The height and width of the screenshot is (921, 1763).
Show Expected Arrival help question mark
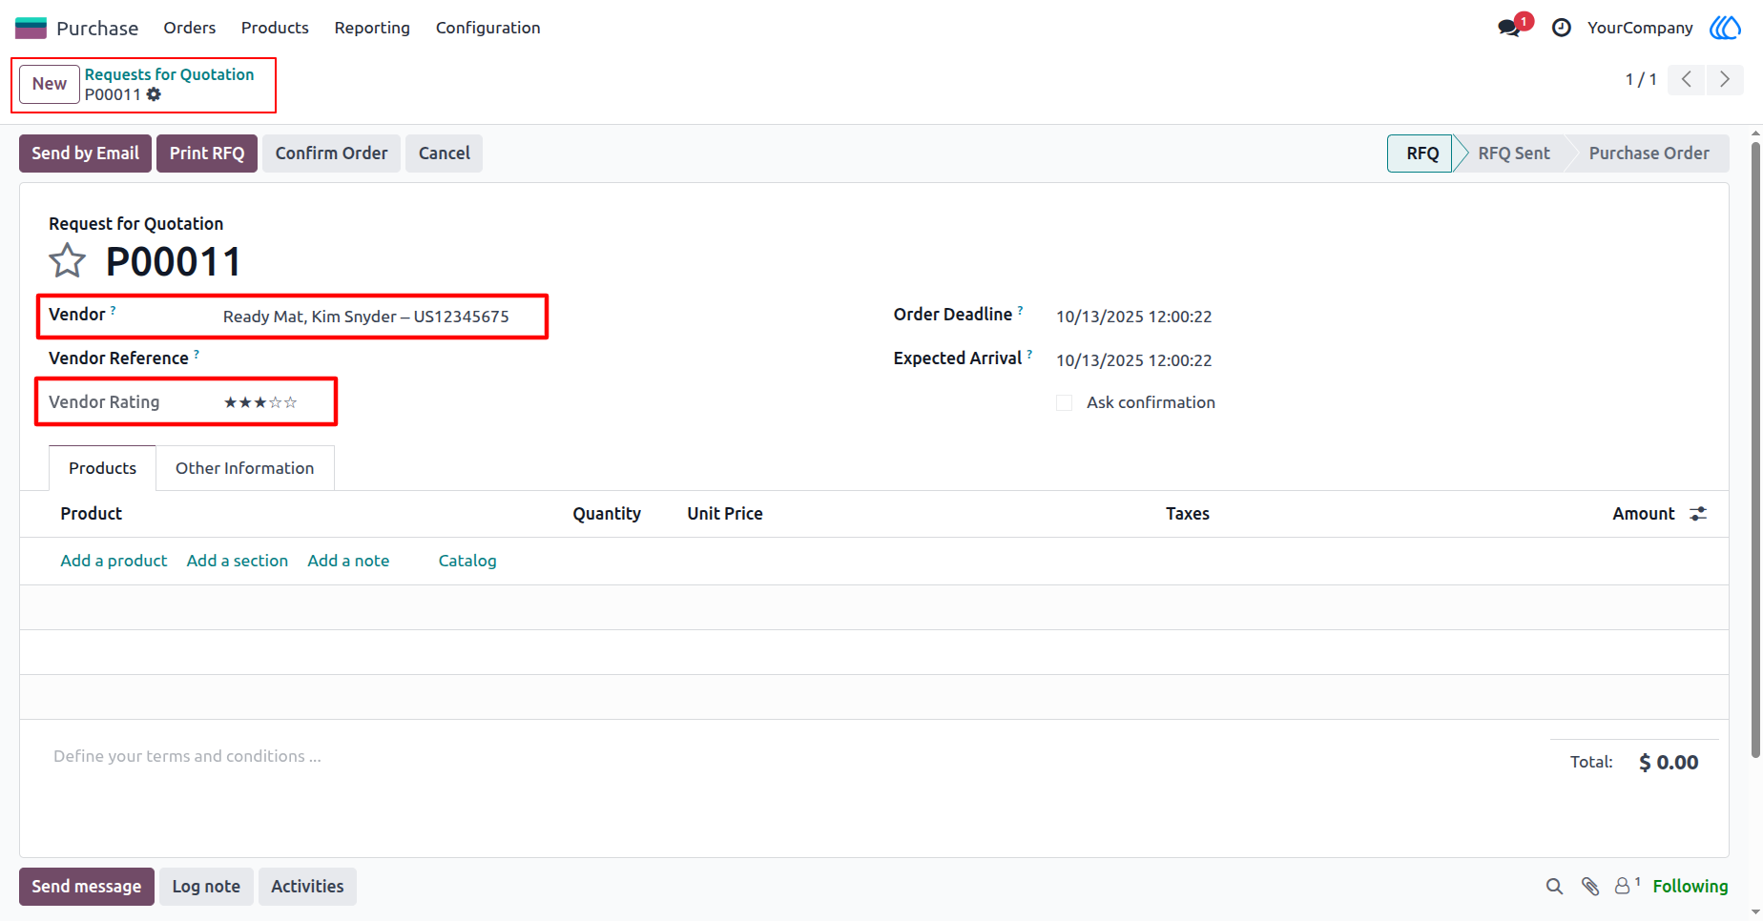(1029, 354)
